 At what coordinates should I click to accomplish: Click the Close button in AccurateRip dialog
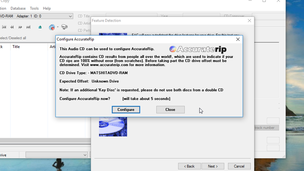pos(171,110)
